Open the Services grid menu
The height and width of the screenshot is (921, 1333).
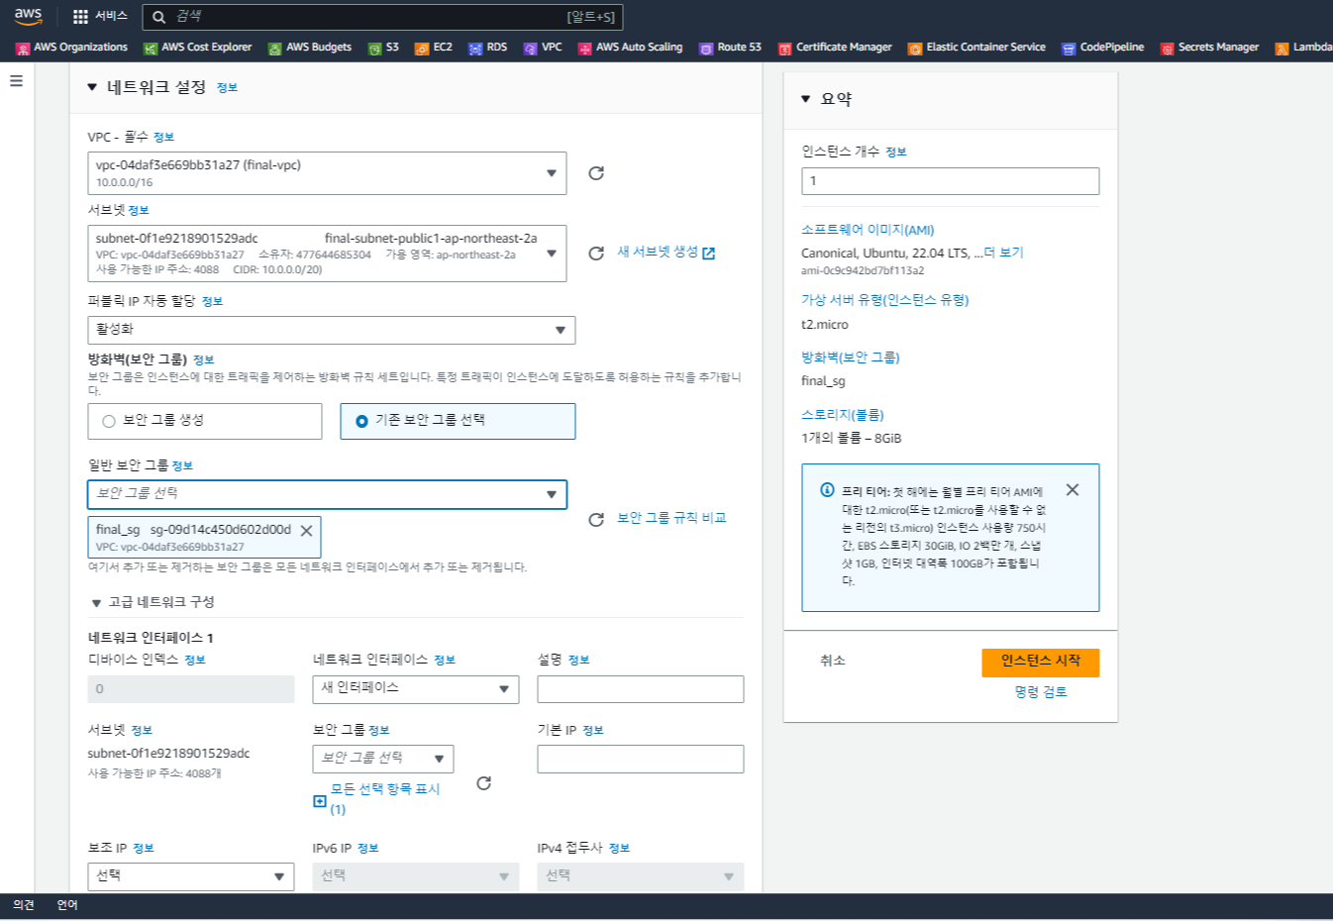100,16
